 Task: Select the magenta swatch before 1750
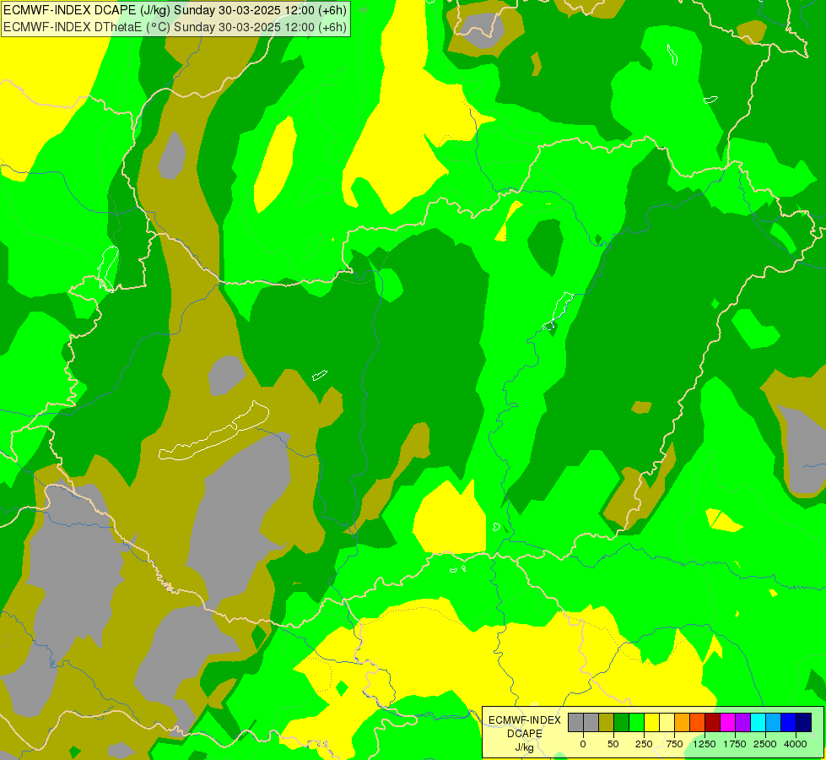727,723
